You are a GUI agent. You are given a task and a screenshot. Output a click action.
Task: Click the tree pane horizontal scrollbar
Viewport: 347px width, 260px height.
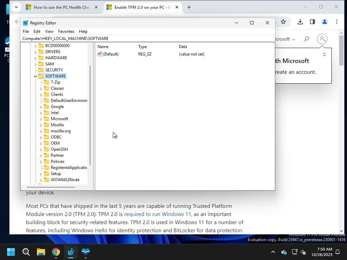click(x=51, y=187)
